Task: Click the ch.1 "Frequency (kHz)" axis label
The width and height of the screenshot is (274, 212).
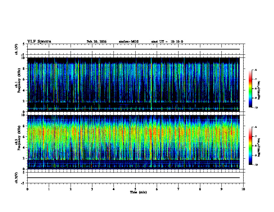Action: click(x=19, y=80)
